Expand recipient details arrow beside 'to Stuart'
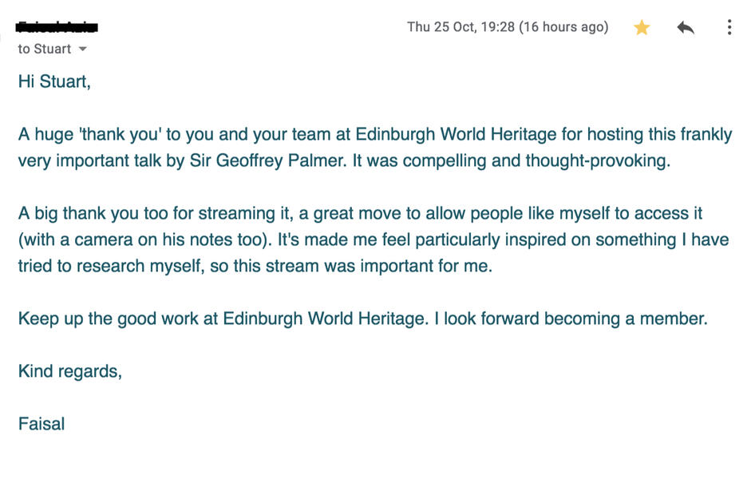This screenshot has width=751, height=479. coord(83,49)
